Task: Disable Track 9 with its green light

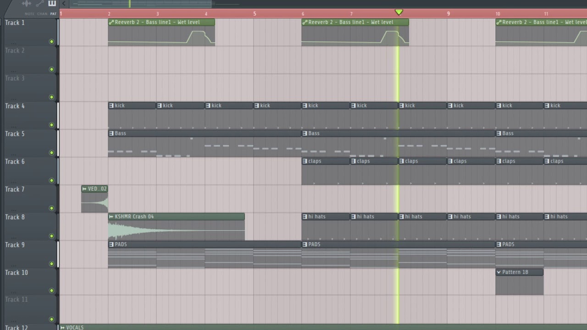Action: pyautogui.click(x=51, y=264)
